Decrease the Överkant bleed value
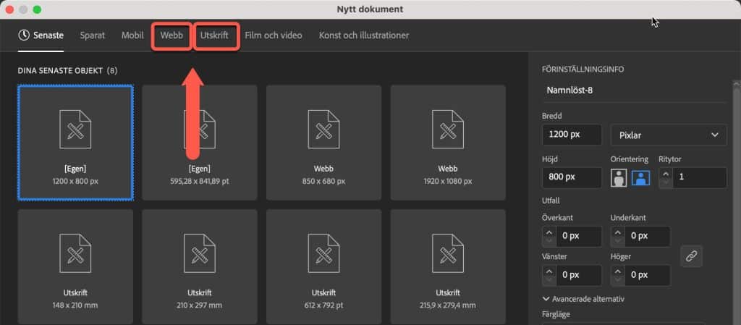 pos(549,241)
